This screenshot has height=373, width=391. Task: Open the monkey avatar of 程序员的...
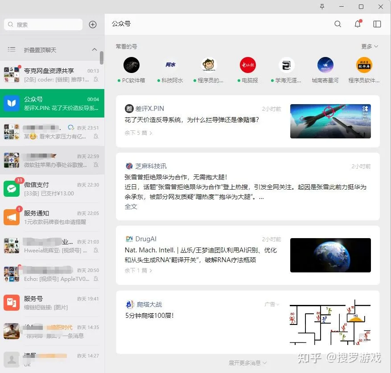209,65
